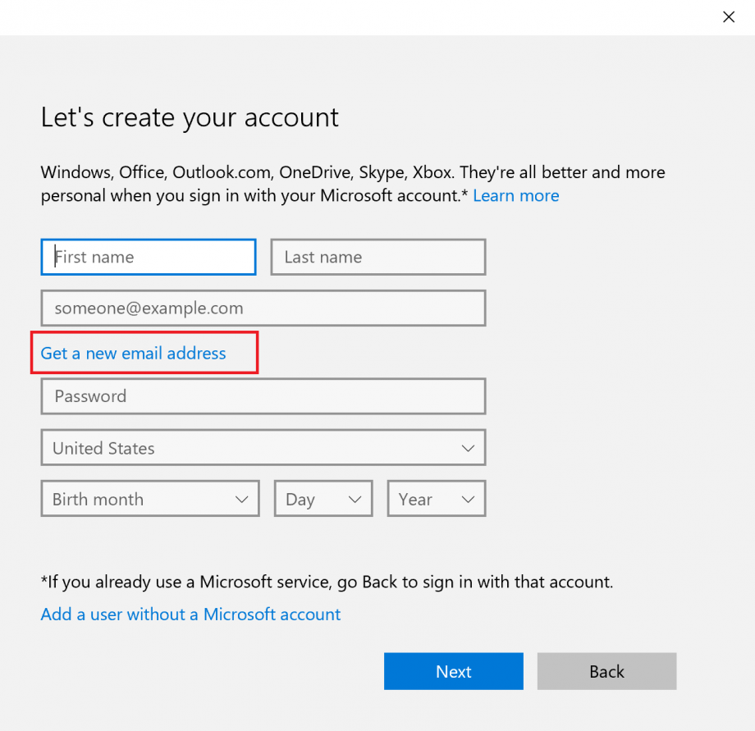
Task: Click the Let's create your account heading
Action: tap(189, 117)
